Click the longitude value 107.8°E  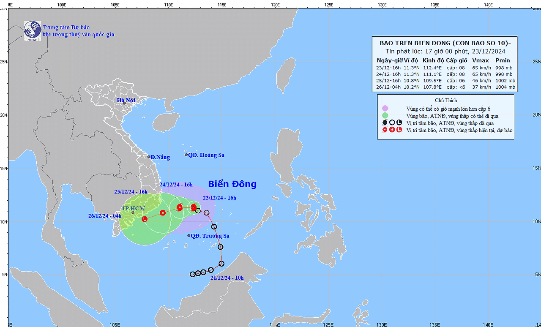point(432,87)
